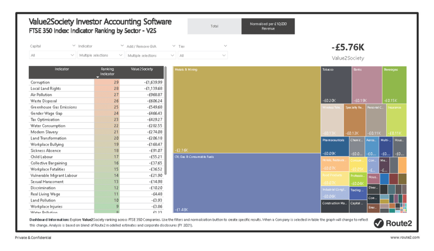Select the Total toggle button

pos(214,26)
